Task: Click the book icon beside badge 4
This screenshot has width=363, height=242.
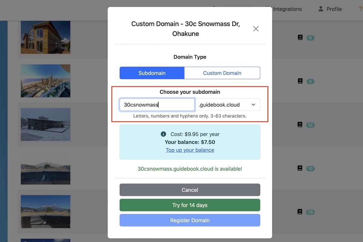Action: coord(300,81)
